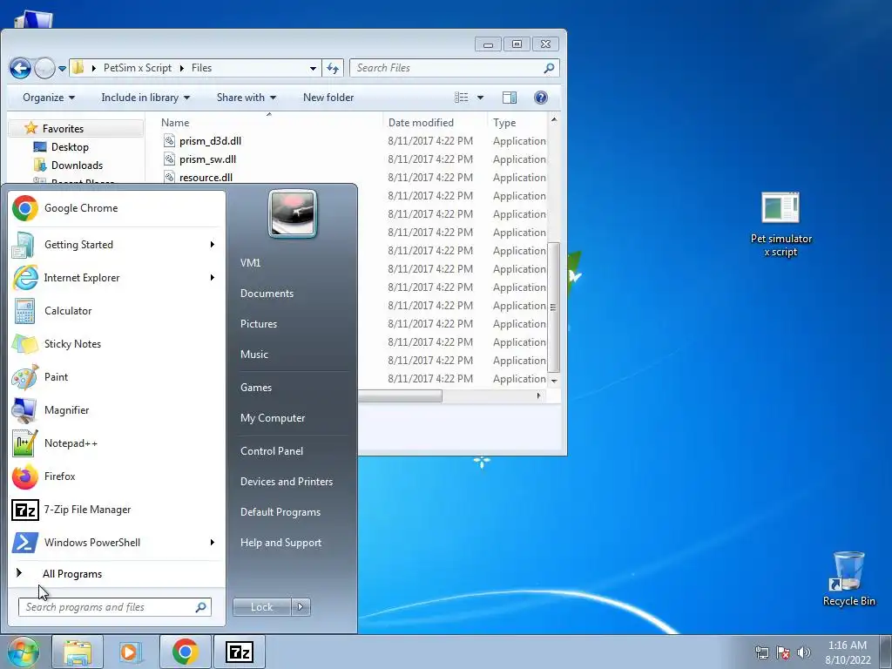This screenshot has width=892, height=669.
Task: Open Share with dropdown
Action: coord(246,98)
